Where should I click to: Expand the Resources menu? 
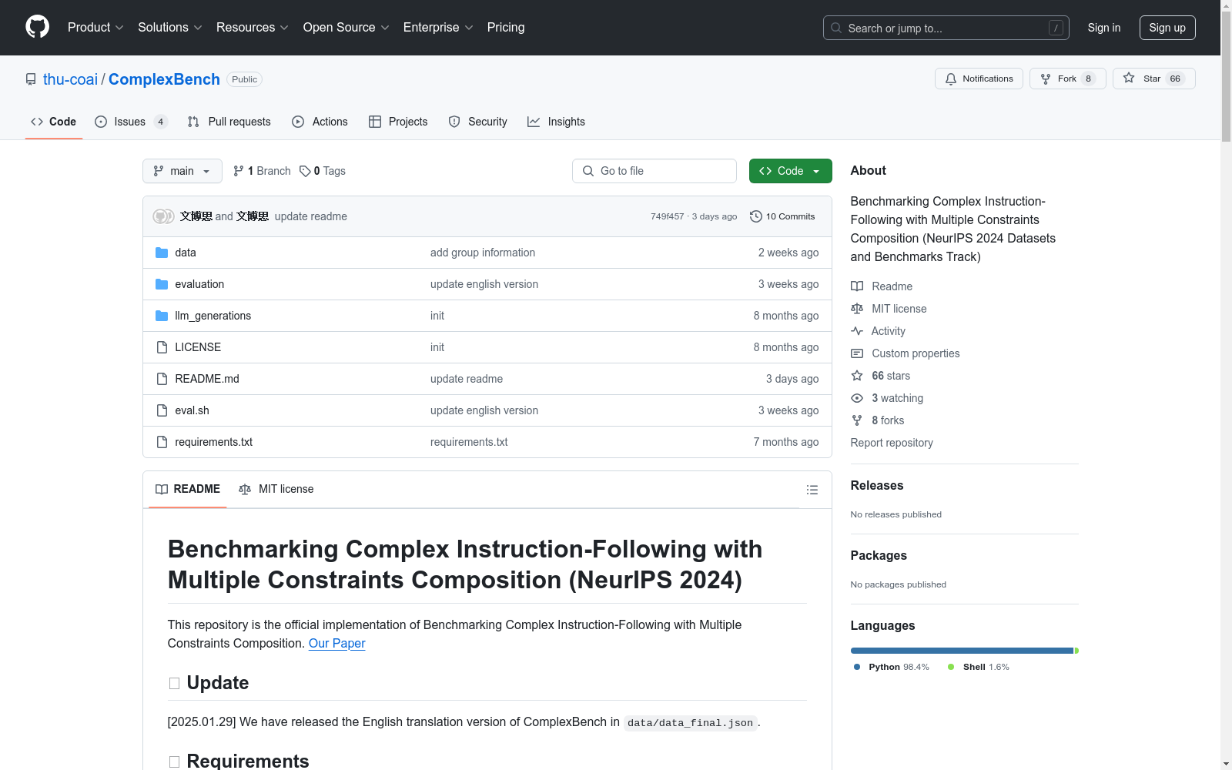253,27
